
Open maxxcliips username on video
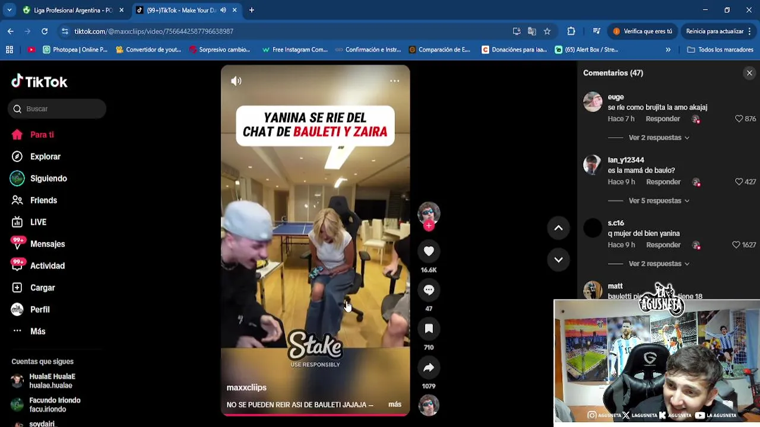[246, 387]
